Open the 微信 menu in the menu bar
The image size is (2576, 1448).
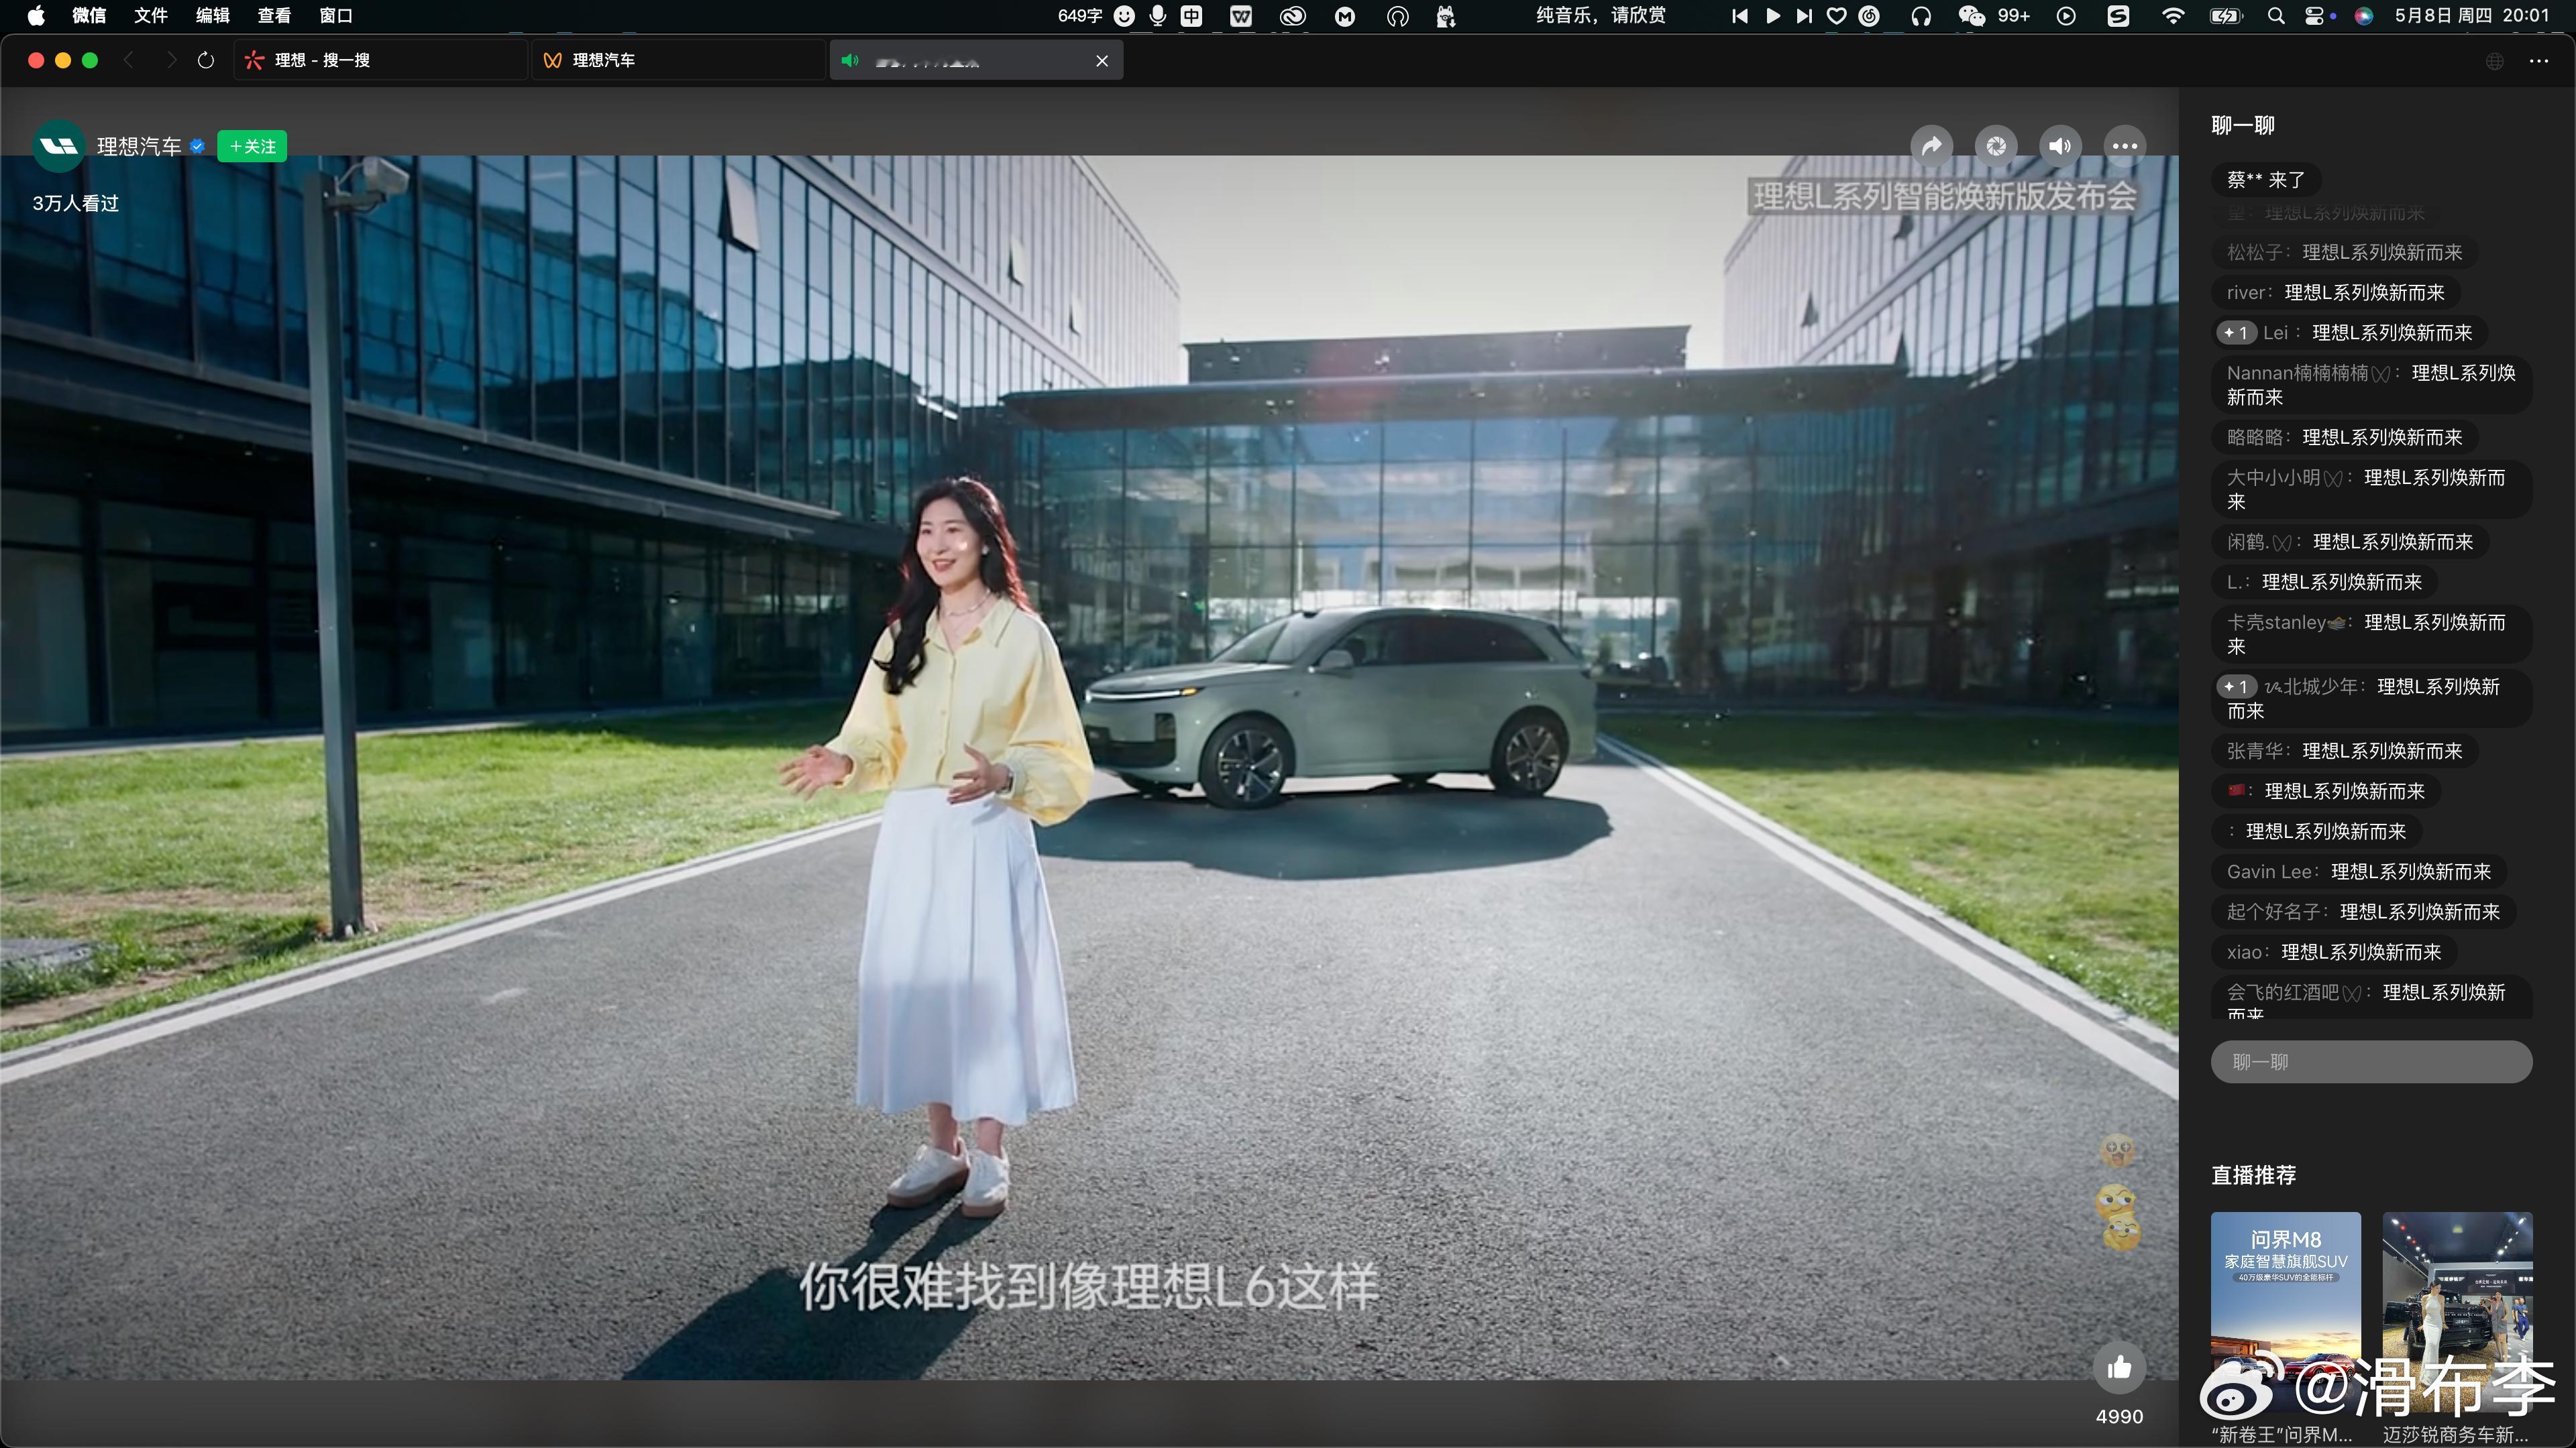(89, 15)
